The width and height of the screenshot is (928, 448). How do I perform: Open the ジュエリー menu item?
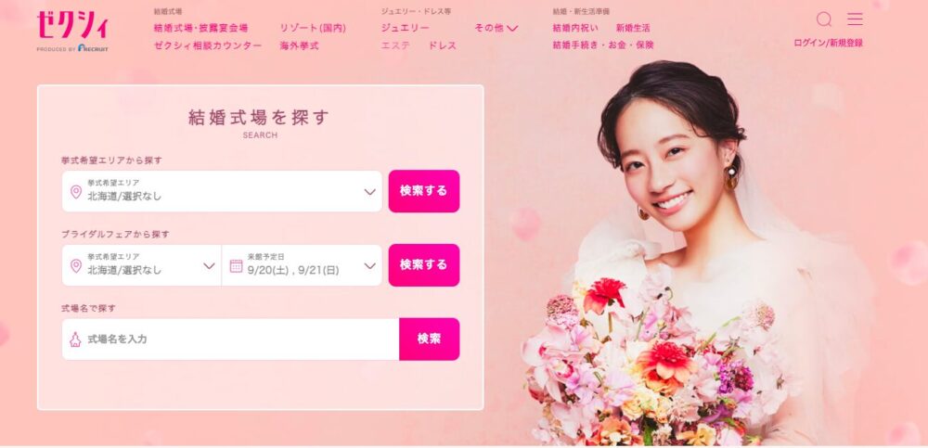pos(405,28)
